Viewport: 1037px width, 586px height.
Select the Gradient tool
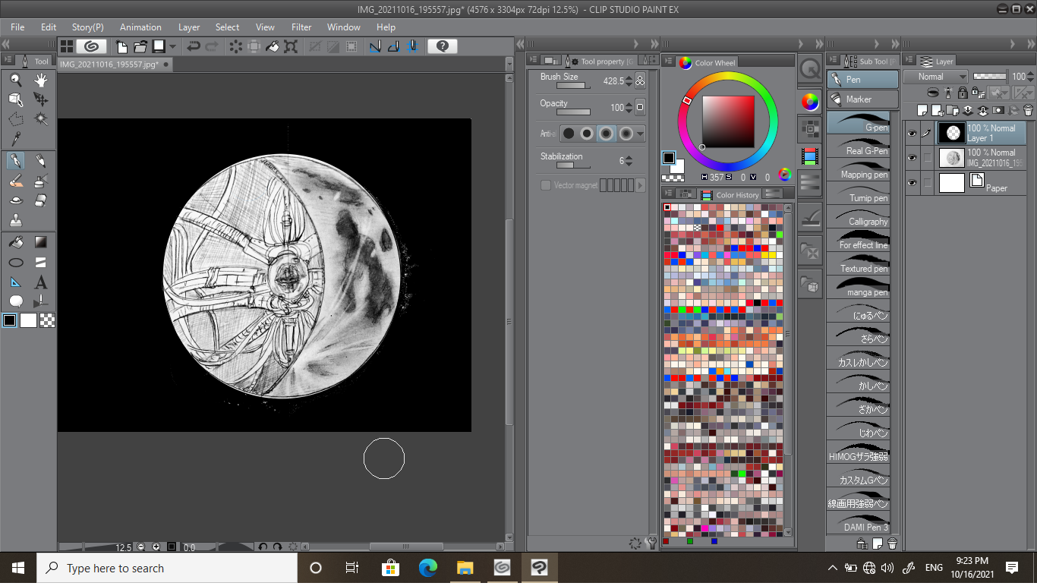point(41,242)
